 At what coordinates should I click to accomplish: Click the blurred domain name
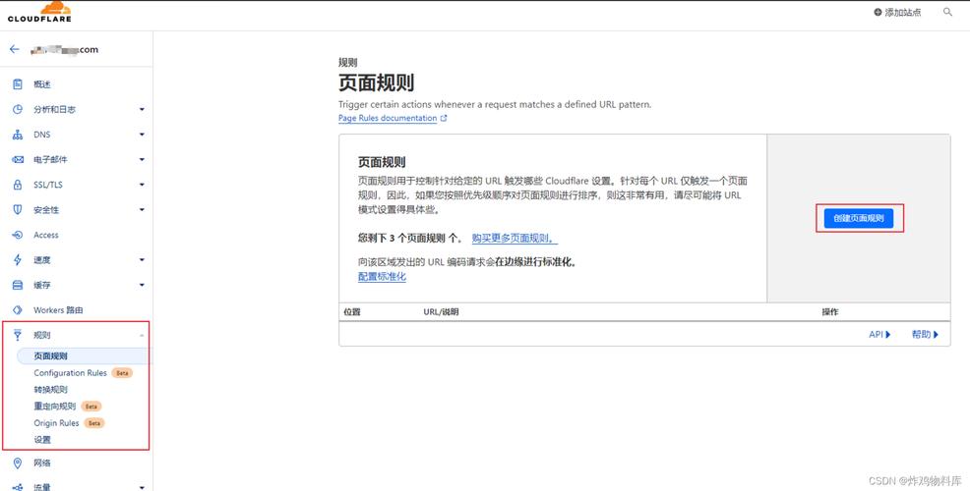pos(64,49)
